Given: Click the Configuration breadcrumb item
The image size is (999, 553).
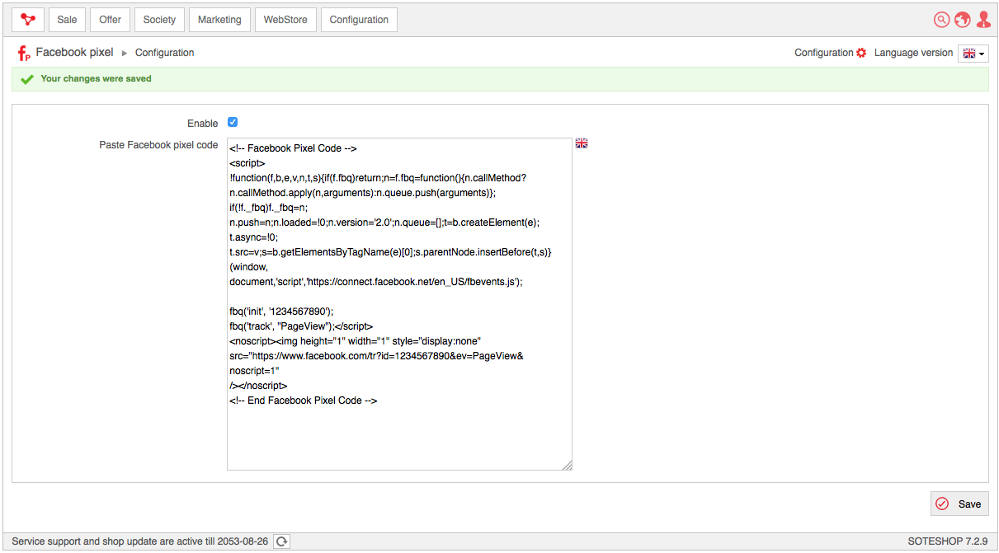Looking at the screenshot, I should pyautogui.click(x=164, y=53).
